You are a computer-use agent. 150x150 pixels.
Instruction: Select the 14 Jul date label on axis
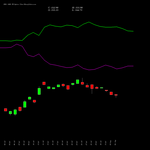[x=43, y=143]
